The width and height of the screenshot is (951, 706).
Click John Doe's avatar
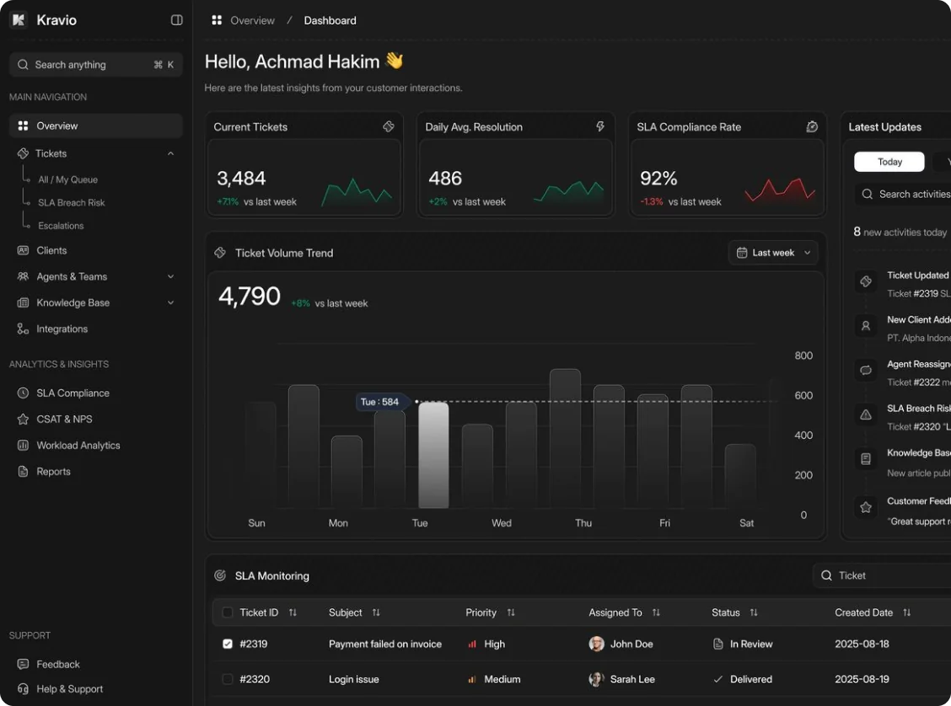click(597, 644)
